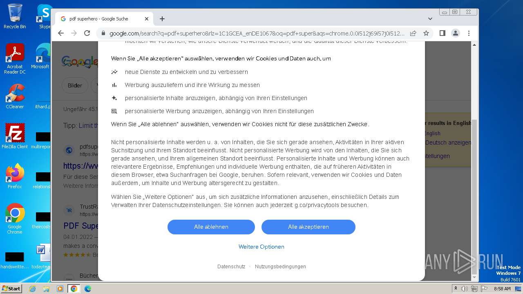Select Chrome in the taskbar

coord(74,289)
